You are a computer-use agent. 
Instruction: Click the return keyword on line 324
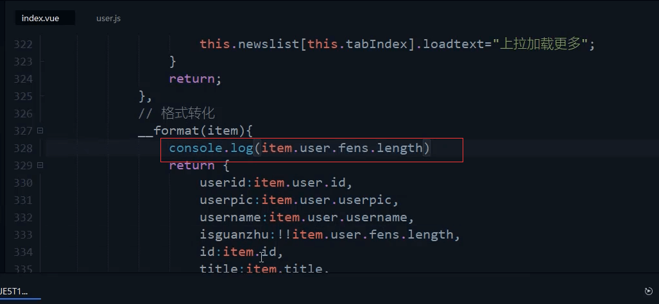pyautogui.click(x=192, y=79)
